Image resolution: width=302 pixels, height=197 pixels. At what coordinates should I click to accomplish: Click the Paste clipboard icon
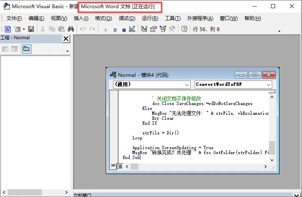click(62, 29)
